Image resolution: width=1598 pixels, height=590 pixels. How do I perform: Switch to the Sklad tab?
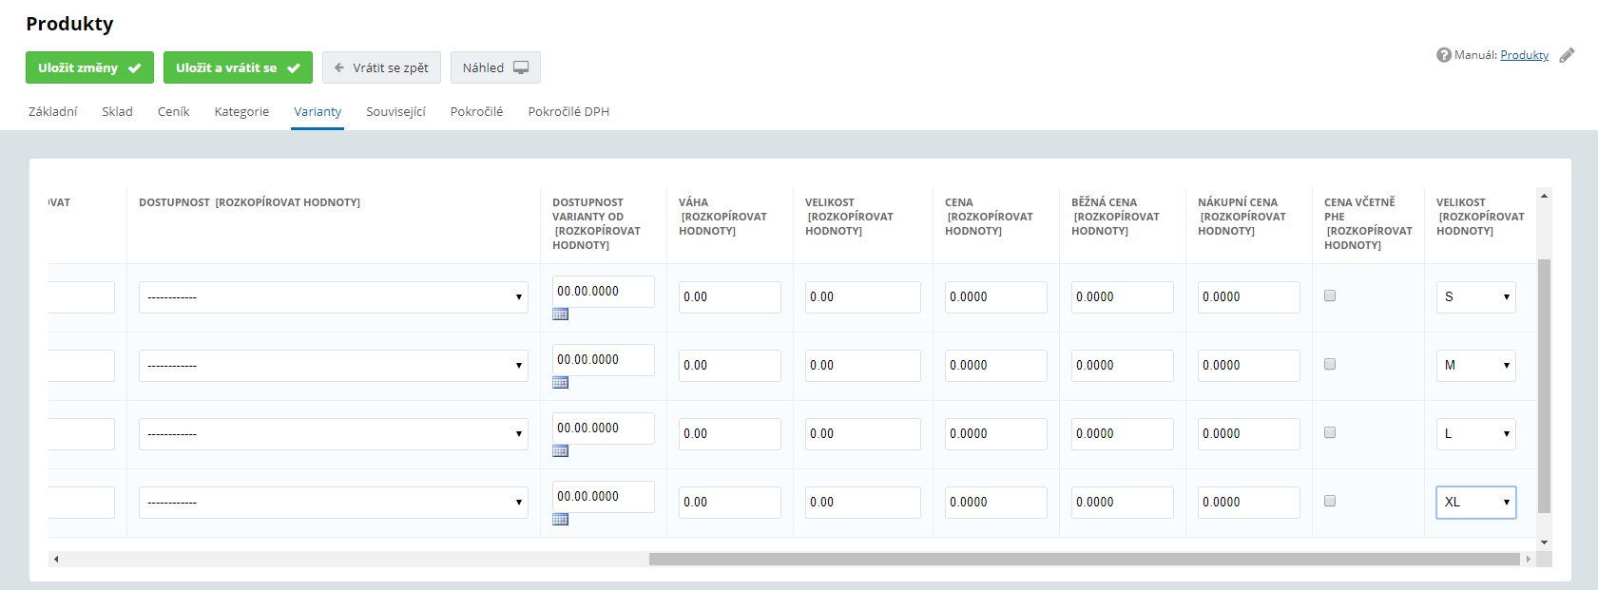118,111
